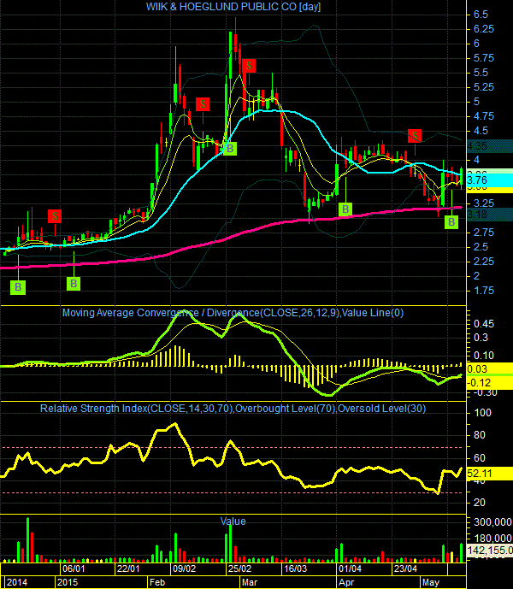Click the Feb month label
Screen dimensions: 513x589
tap(157, 583)
